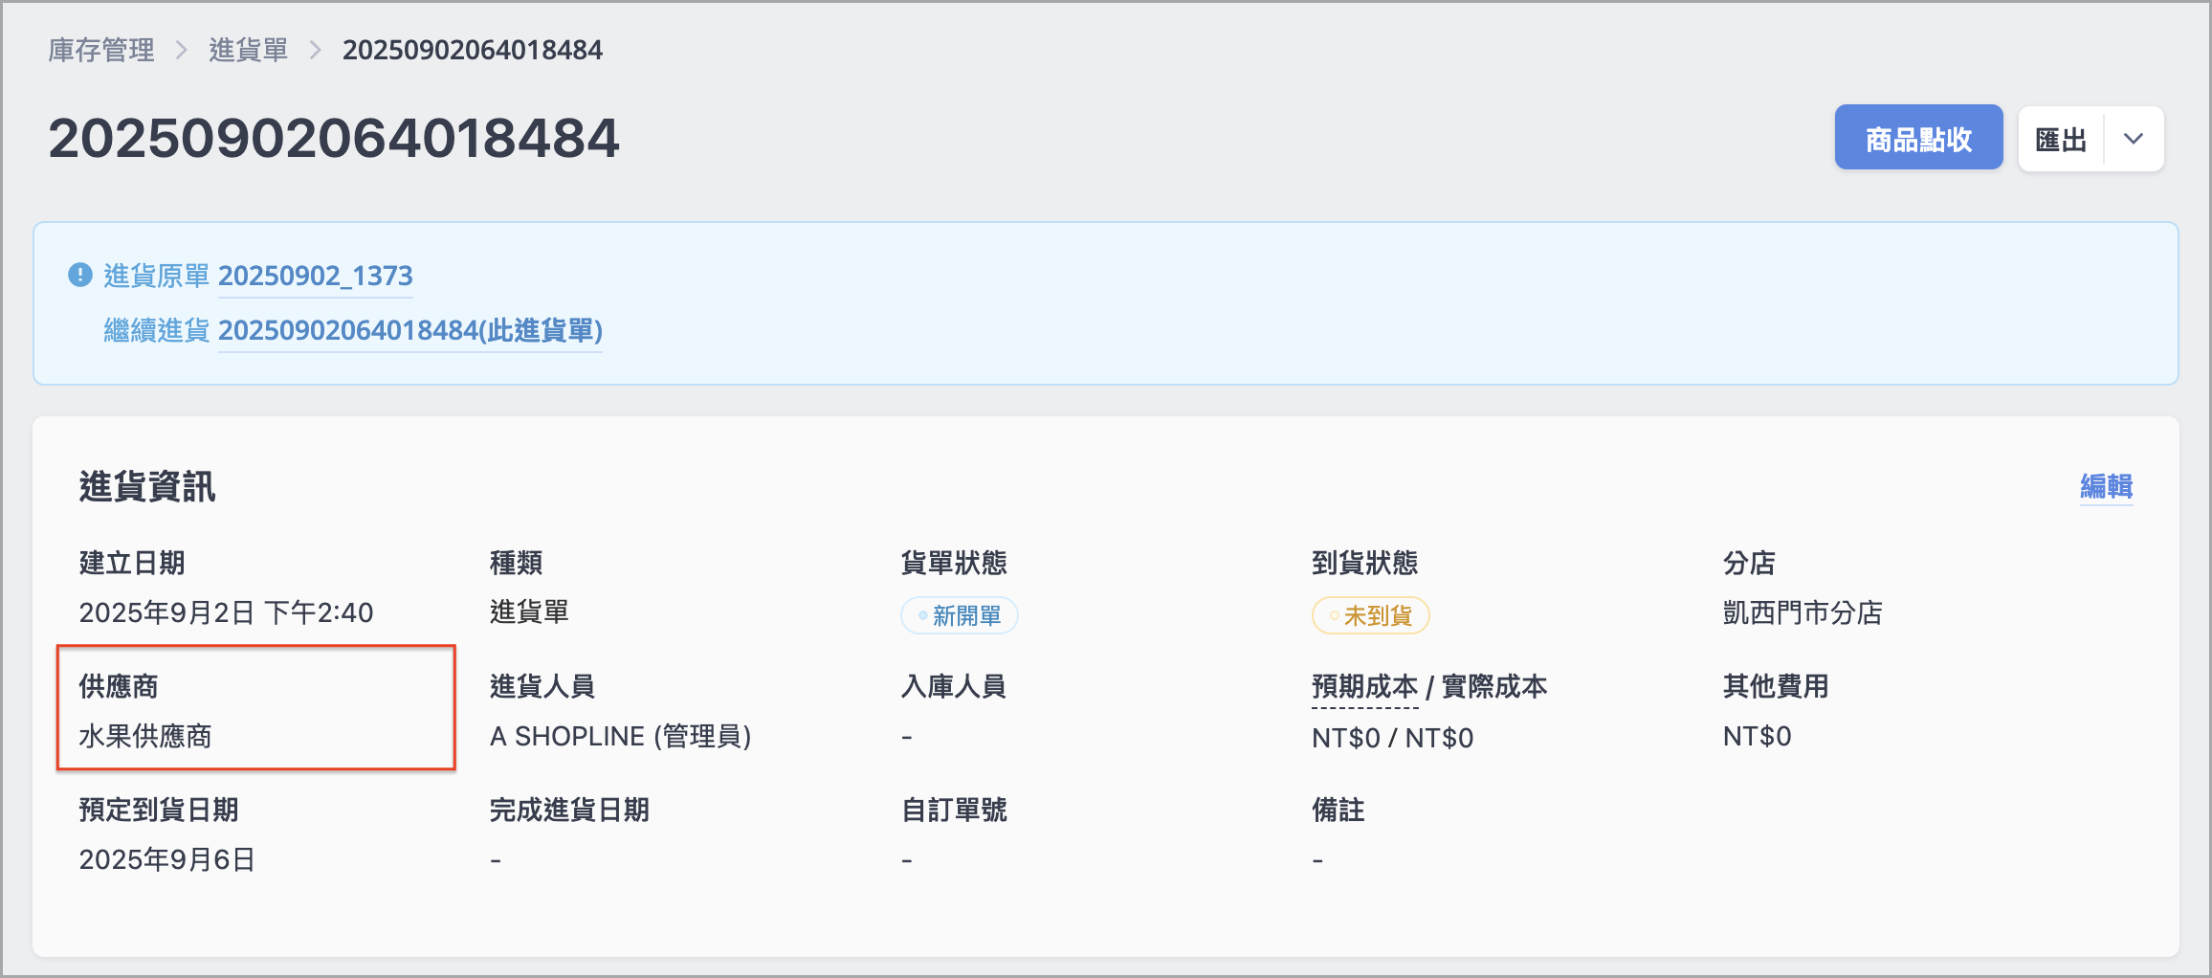Screen dimensions: 2212x978
Task: Go to 進貨單 breadcrumb
Action: tap(249, 50)
